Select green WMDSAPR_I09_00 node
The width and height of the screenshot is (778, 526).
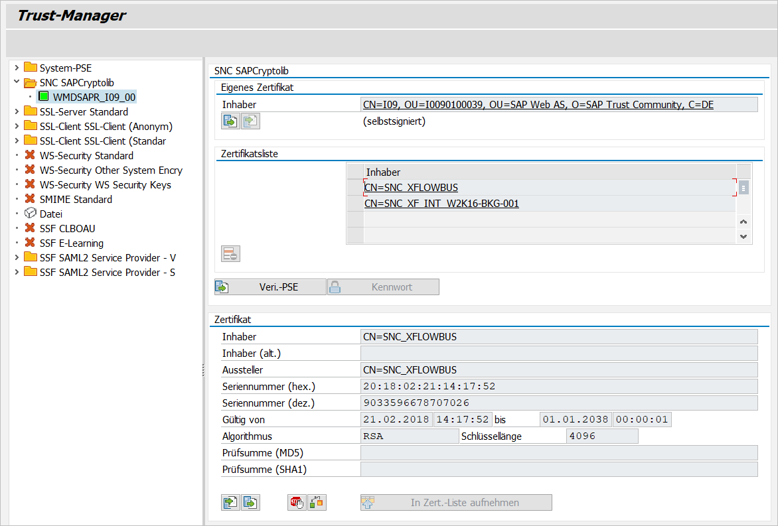[94, 97]
